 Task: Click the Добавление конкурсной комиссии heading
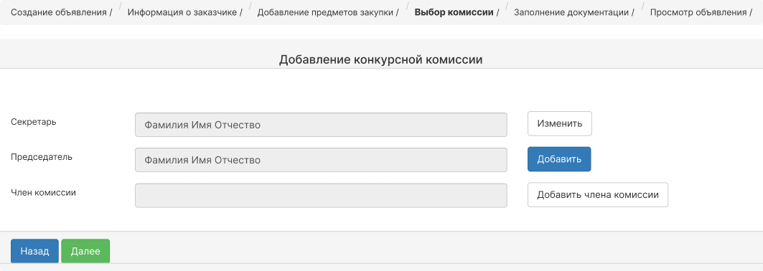pyautogui.click(x=381, y=60)
